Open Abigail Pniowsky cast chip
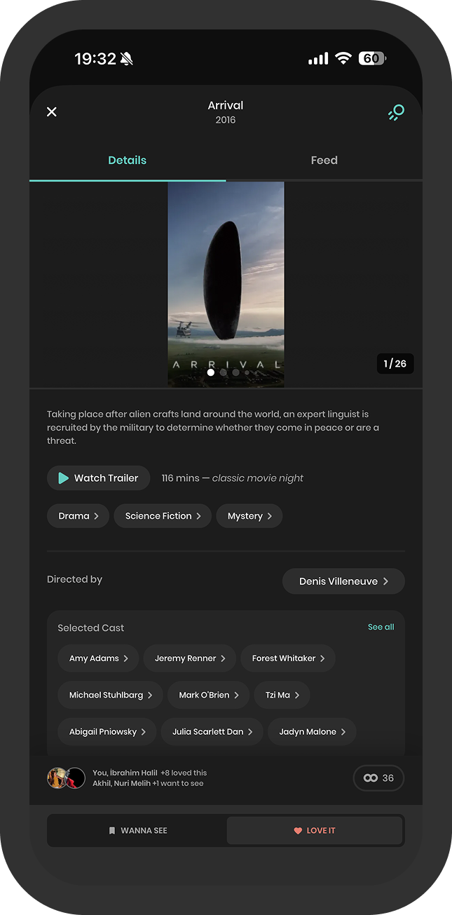 (107, 731)
